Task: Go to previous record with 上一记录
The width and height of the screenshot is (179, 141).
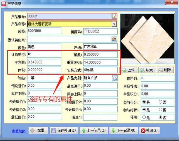Action: coord(94,130)
